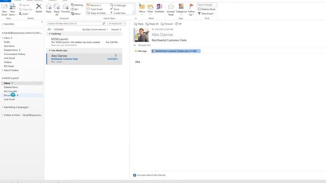Screen dimensions: 326x183
Task: Click the reading pane Reply button
Action: (x=139, y=24)
